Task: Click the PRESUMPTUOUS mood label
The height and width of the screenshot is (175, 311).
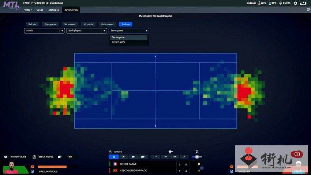Action: 48,171
